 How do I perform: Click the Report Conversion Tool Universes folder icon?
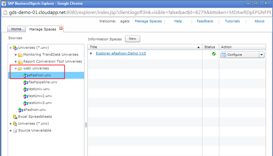(x=20, y=62)
